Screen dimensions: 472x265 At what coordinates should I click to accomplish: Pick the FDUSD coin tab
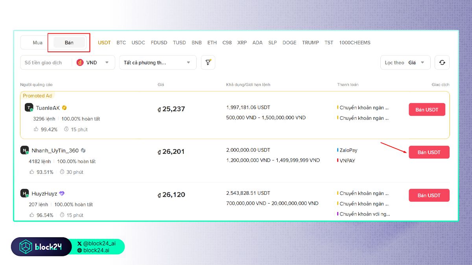pos(159,43)
